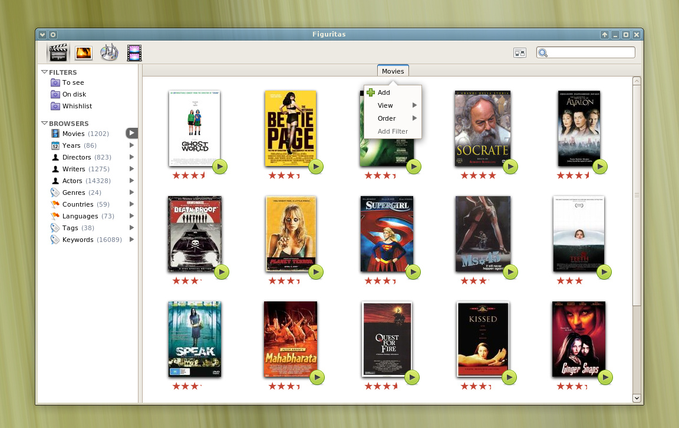Shade the window with up-arrow titlebar button
The image size is (679, 428).
(605, 35)
